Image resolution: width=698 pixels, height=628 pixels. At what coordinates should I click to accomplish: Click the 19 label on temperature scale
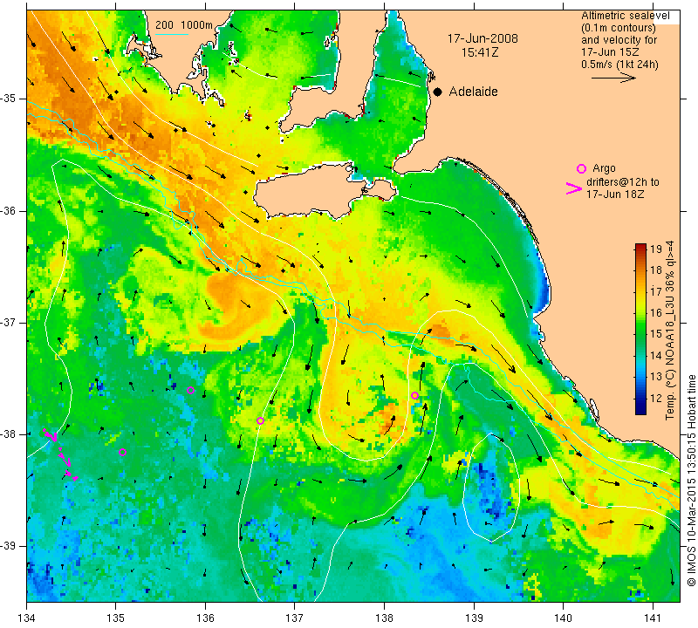[x=656, y=249]
